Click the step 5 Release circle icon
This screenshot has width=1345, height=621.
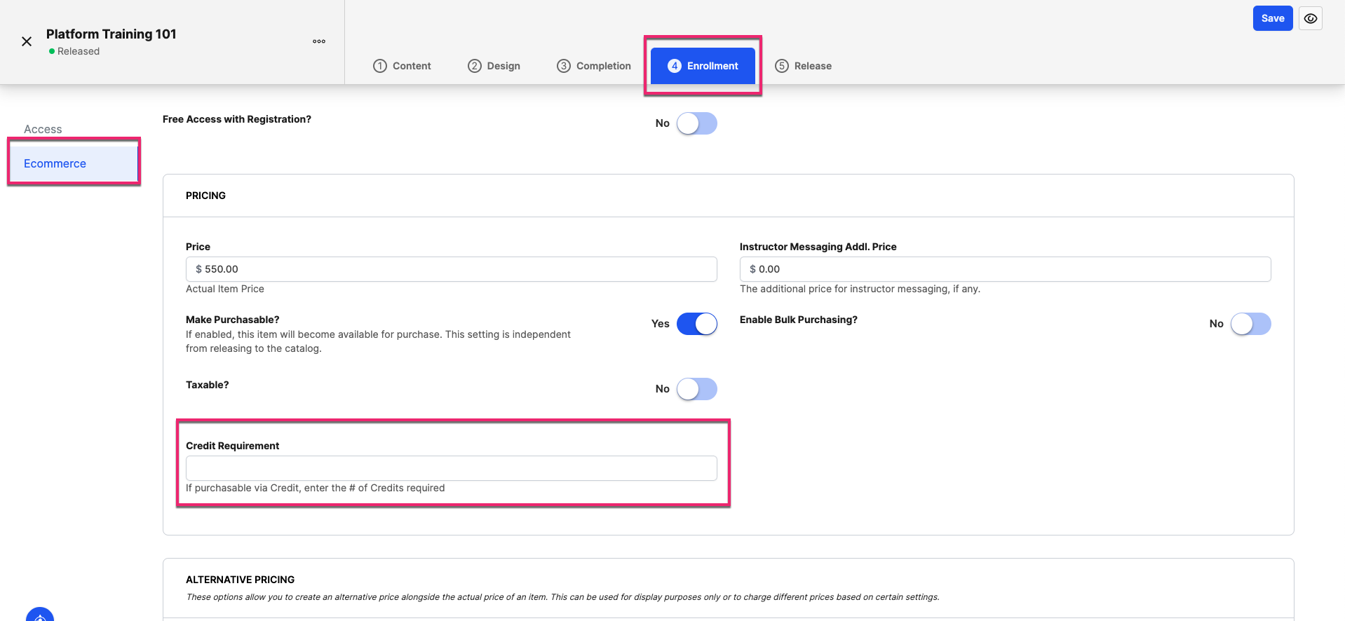click(782, 66)
